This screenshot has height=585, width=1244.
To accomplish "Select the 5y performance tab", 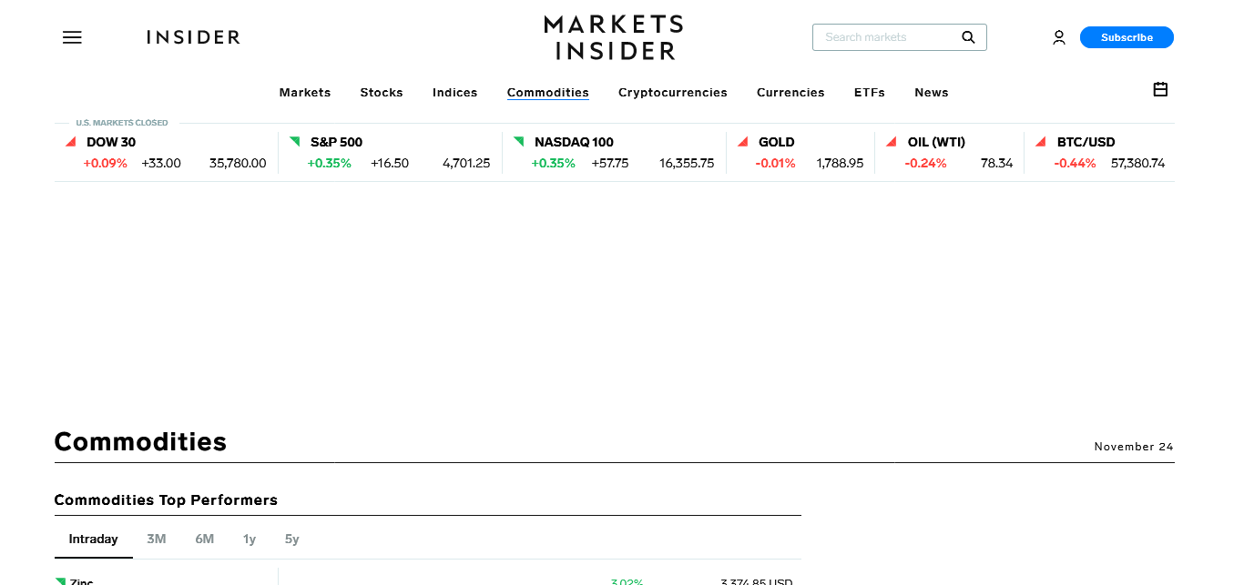I will point(291,539).
